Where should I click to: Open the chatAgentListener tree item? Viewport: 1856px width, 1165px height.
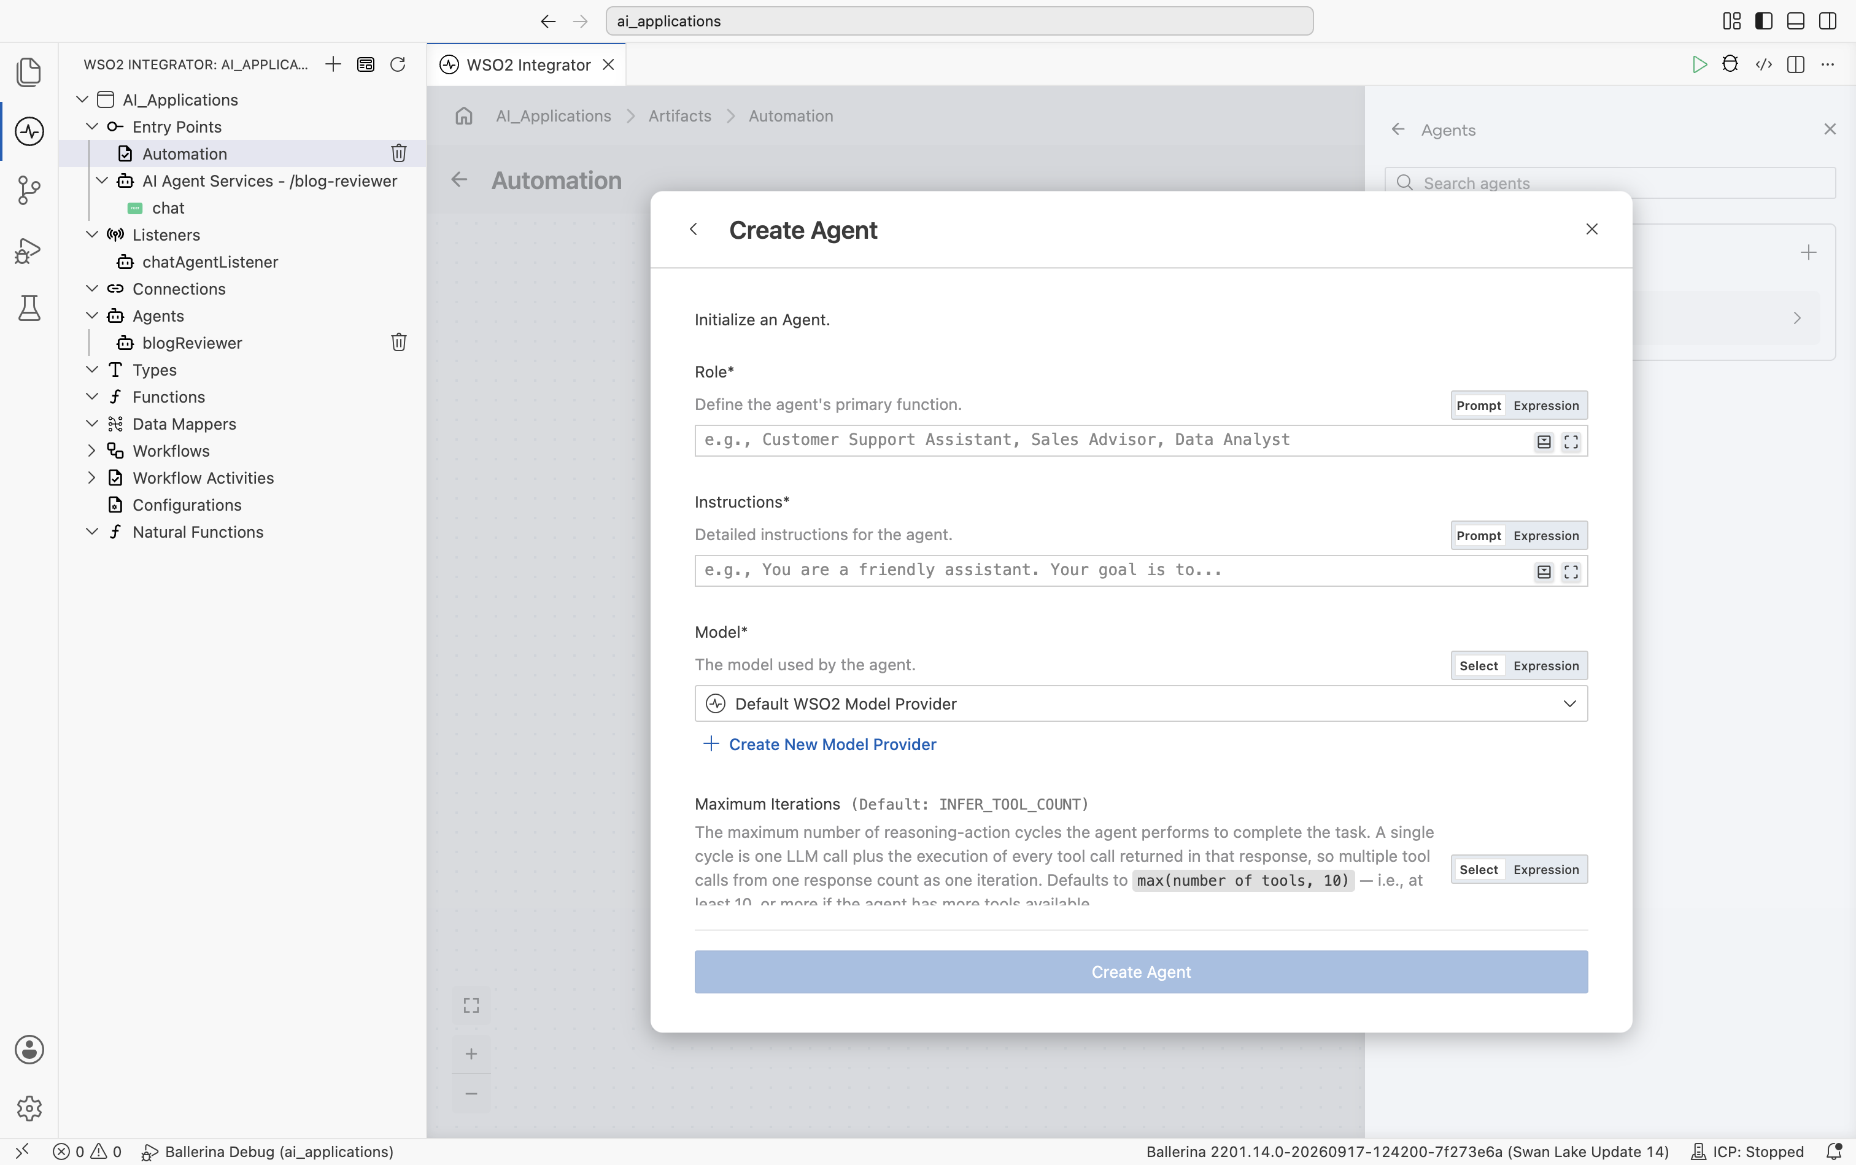(209, 262)
